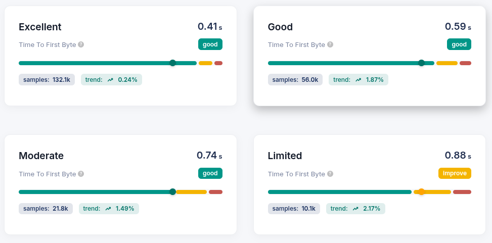Click the samples 10.1k chip
Screen dimensions: 492x243
click(294, 209)
